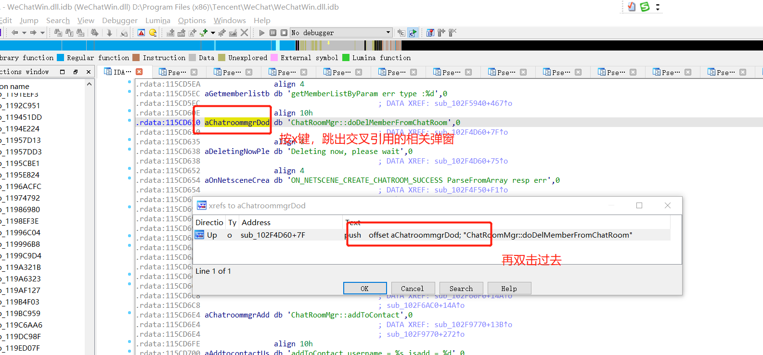
Task: Click xref link sub_102F9770+13B
Action: [473, 324]
